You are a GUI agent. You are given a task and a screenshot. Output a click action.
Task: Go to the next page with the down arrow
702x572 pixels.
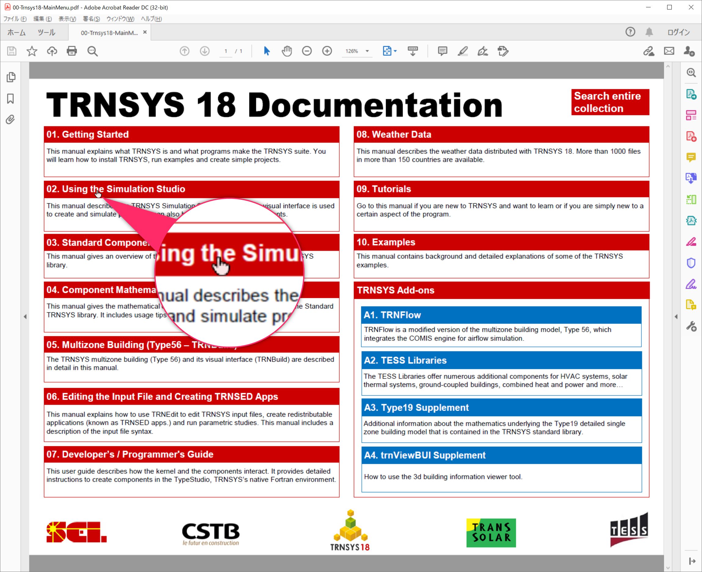205,51
